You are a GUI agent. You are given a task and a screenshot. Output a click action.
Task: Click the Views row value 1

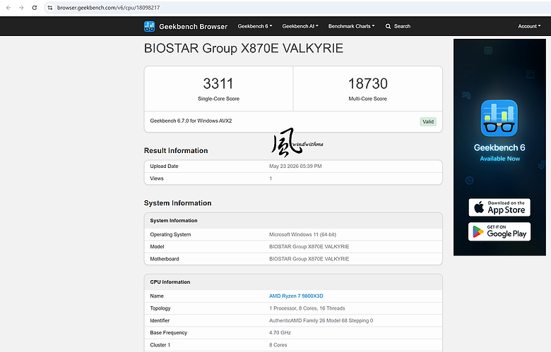tap(271, 178)
